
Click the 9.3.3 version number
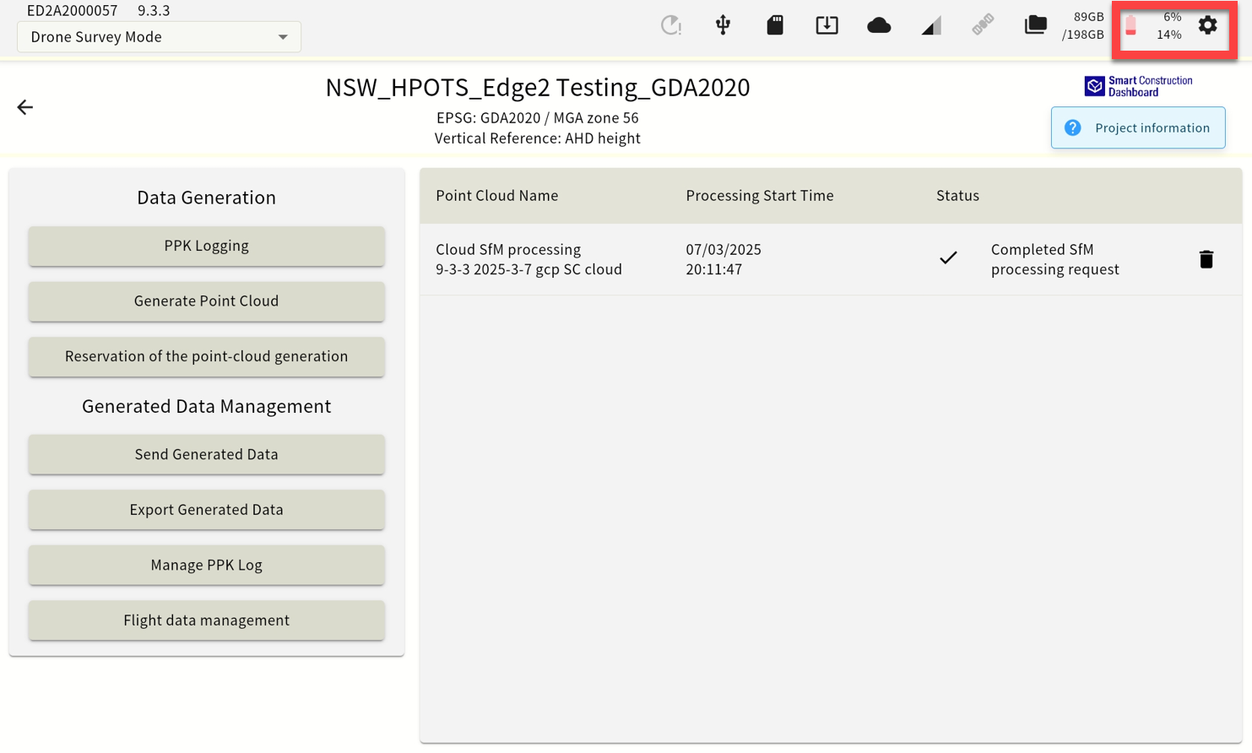tap(154, 11)
